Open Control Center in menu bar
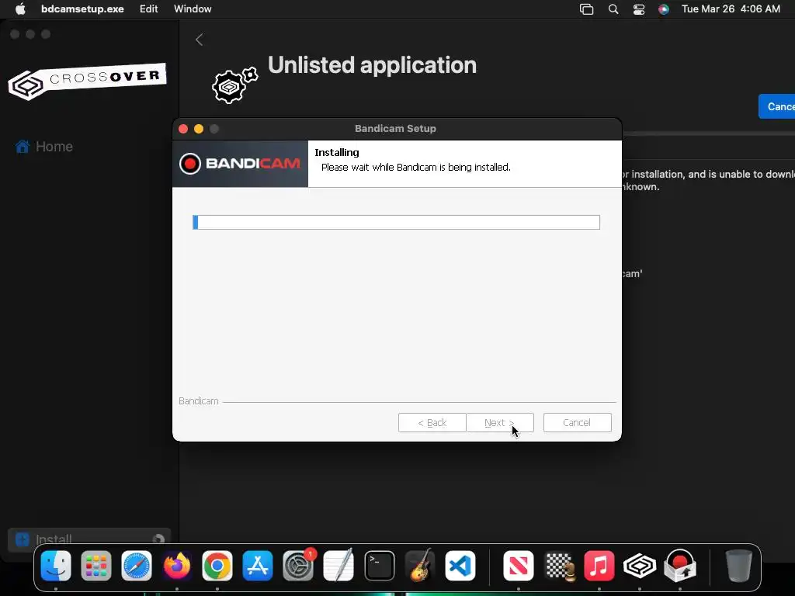 click(x=639, y=9)
